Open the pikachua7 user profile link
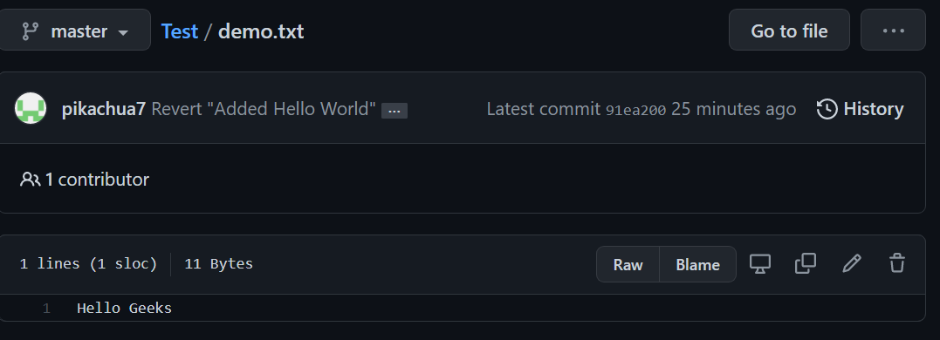 (x=103, y=109)
